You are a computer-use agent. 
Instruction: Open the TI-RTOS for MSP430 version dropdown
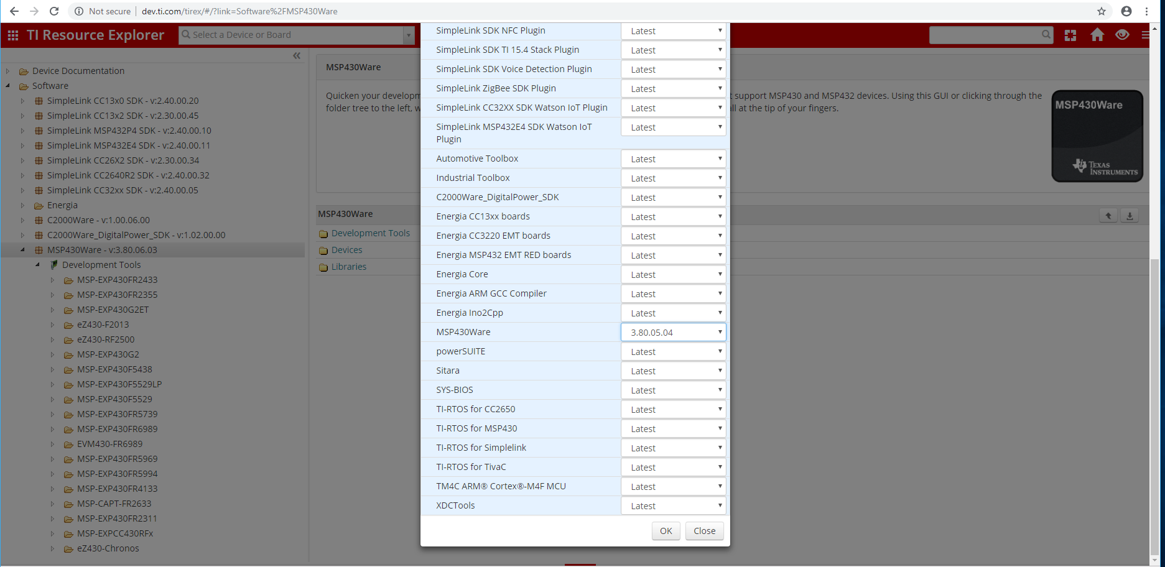coord(674,429)
